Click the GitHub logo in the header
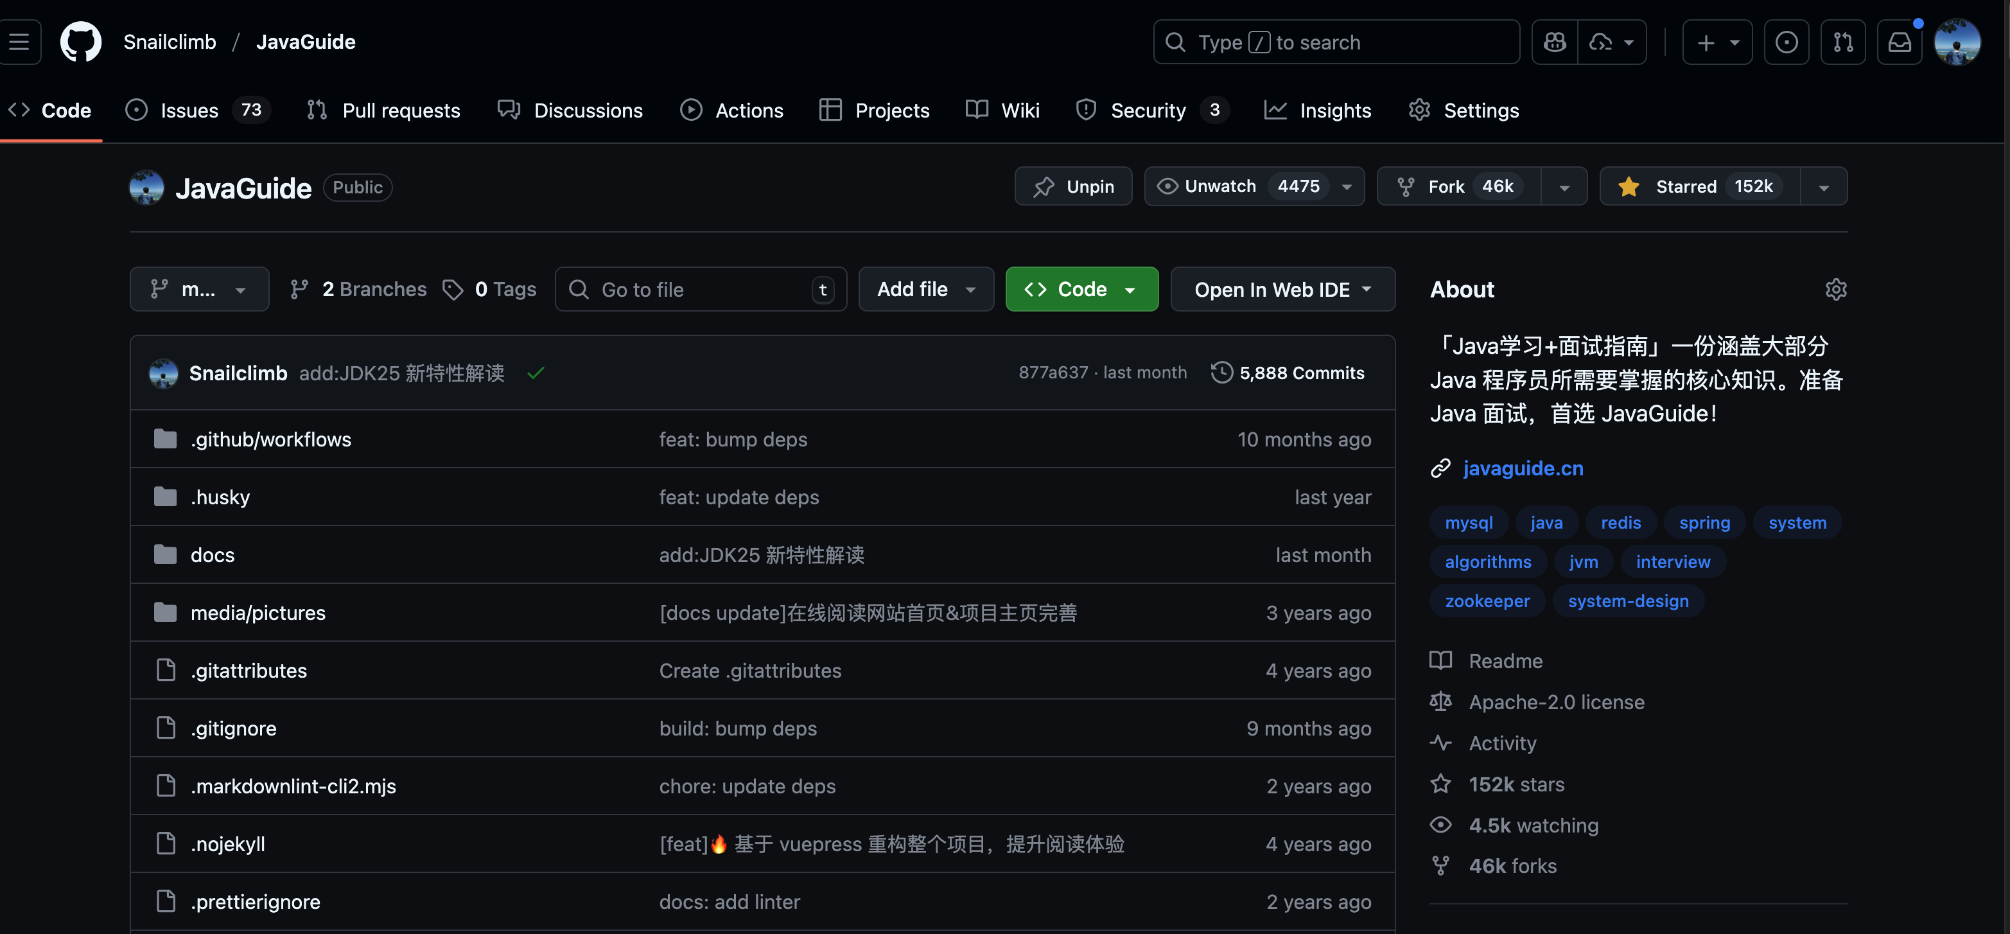 (80, 42)
